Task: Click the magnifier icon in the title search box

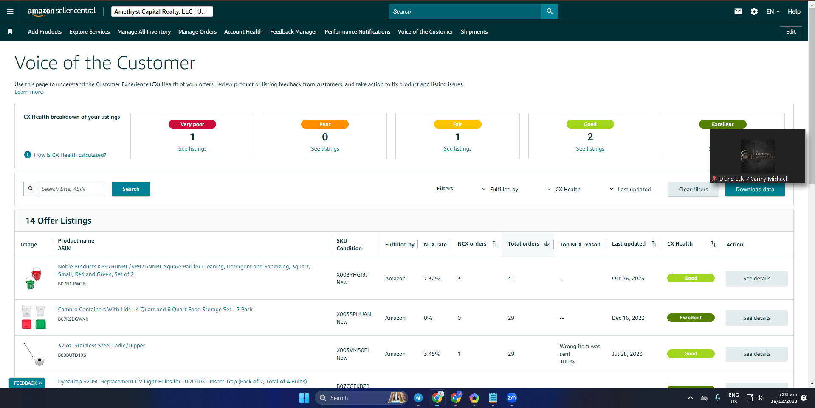Action: click(x=31, y=189)
